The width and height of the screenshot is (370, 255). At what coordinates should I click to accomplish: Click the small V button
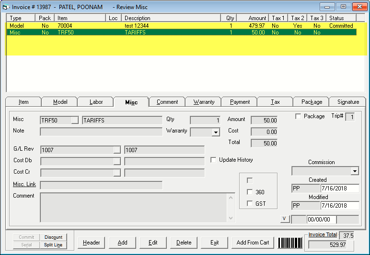(x=285, y=219)
